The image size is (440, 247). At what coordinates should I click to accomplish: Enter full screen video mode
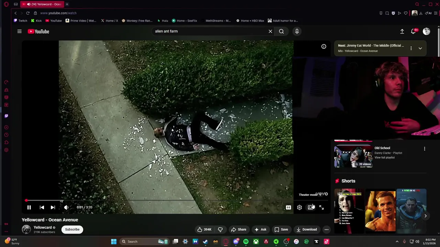(x=321, y=207)
